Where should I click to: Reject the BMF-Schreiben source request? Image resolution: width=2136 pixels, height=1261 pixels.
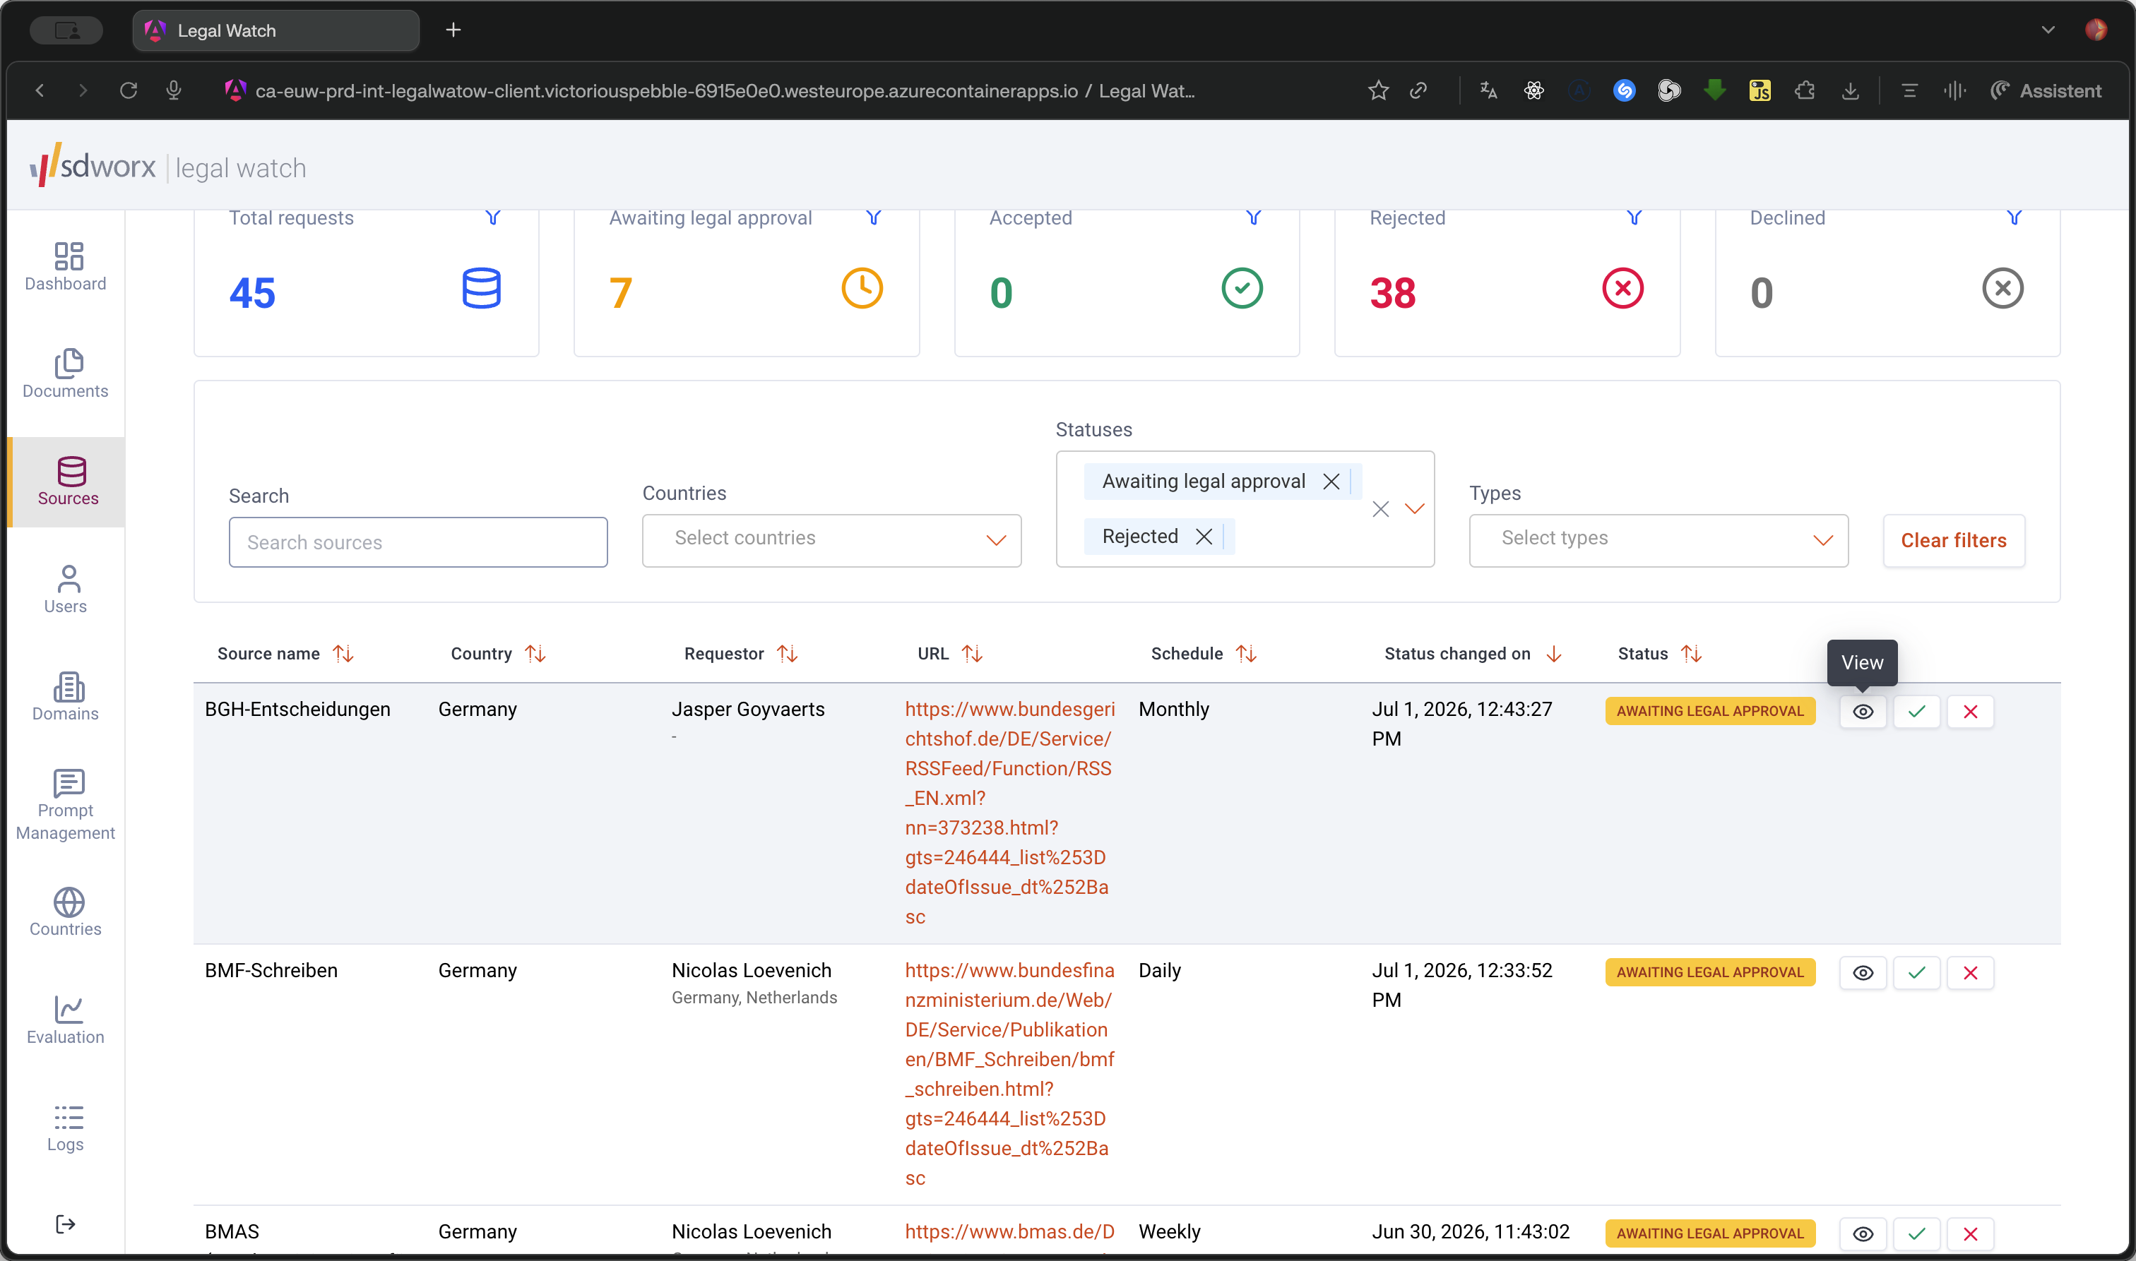pos(1970,973)
